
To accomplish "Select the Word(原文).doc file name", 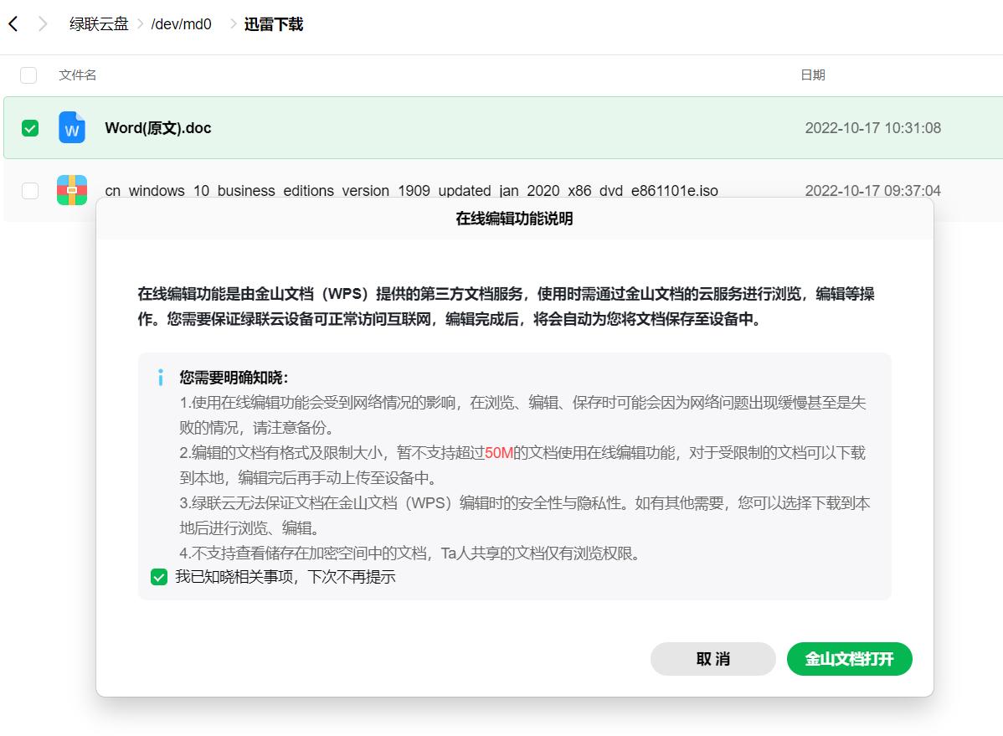I will coord(157,127).
